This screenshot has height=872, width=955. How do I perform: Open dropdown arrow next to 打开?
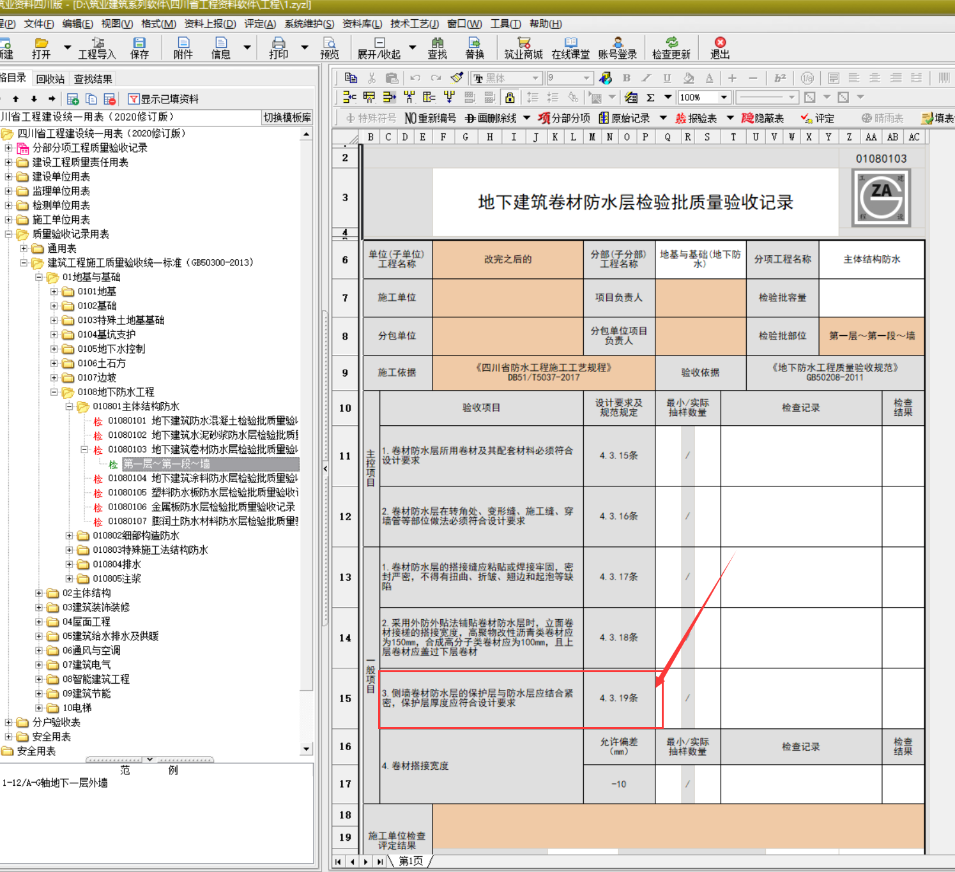[67, 47]
